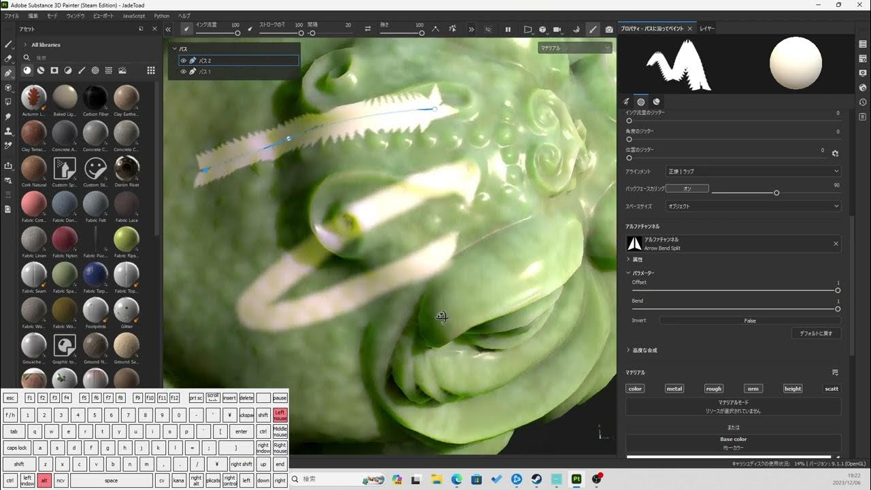Filter assets by Environment maps icon
The width and height of the screenshot is (871, 490).
(122, 70)
